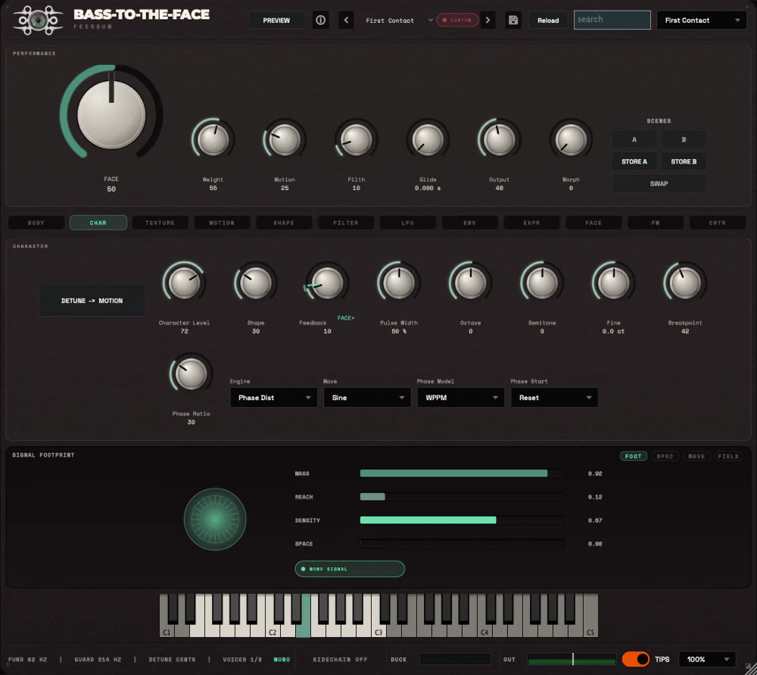Go to previous preset with left arrow

click(346, 20)
